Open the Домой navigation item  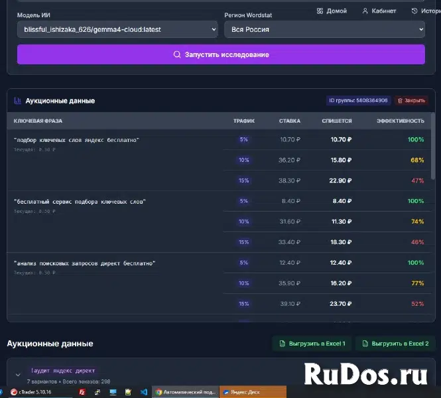pos(332,11)
